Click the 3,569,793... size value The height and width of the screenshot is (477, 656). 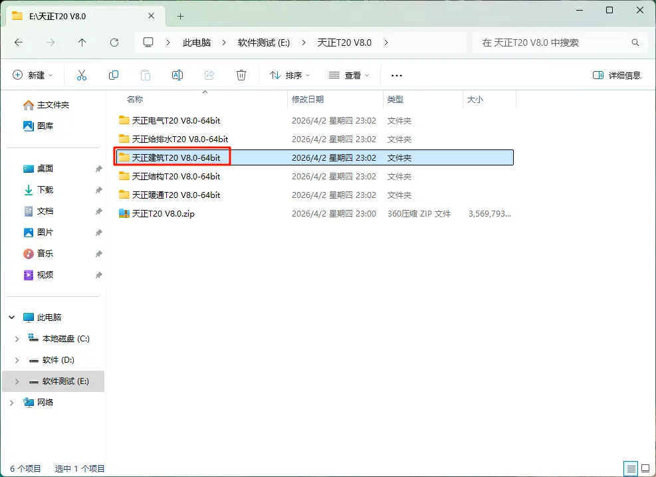[x=489, y=214]
